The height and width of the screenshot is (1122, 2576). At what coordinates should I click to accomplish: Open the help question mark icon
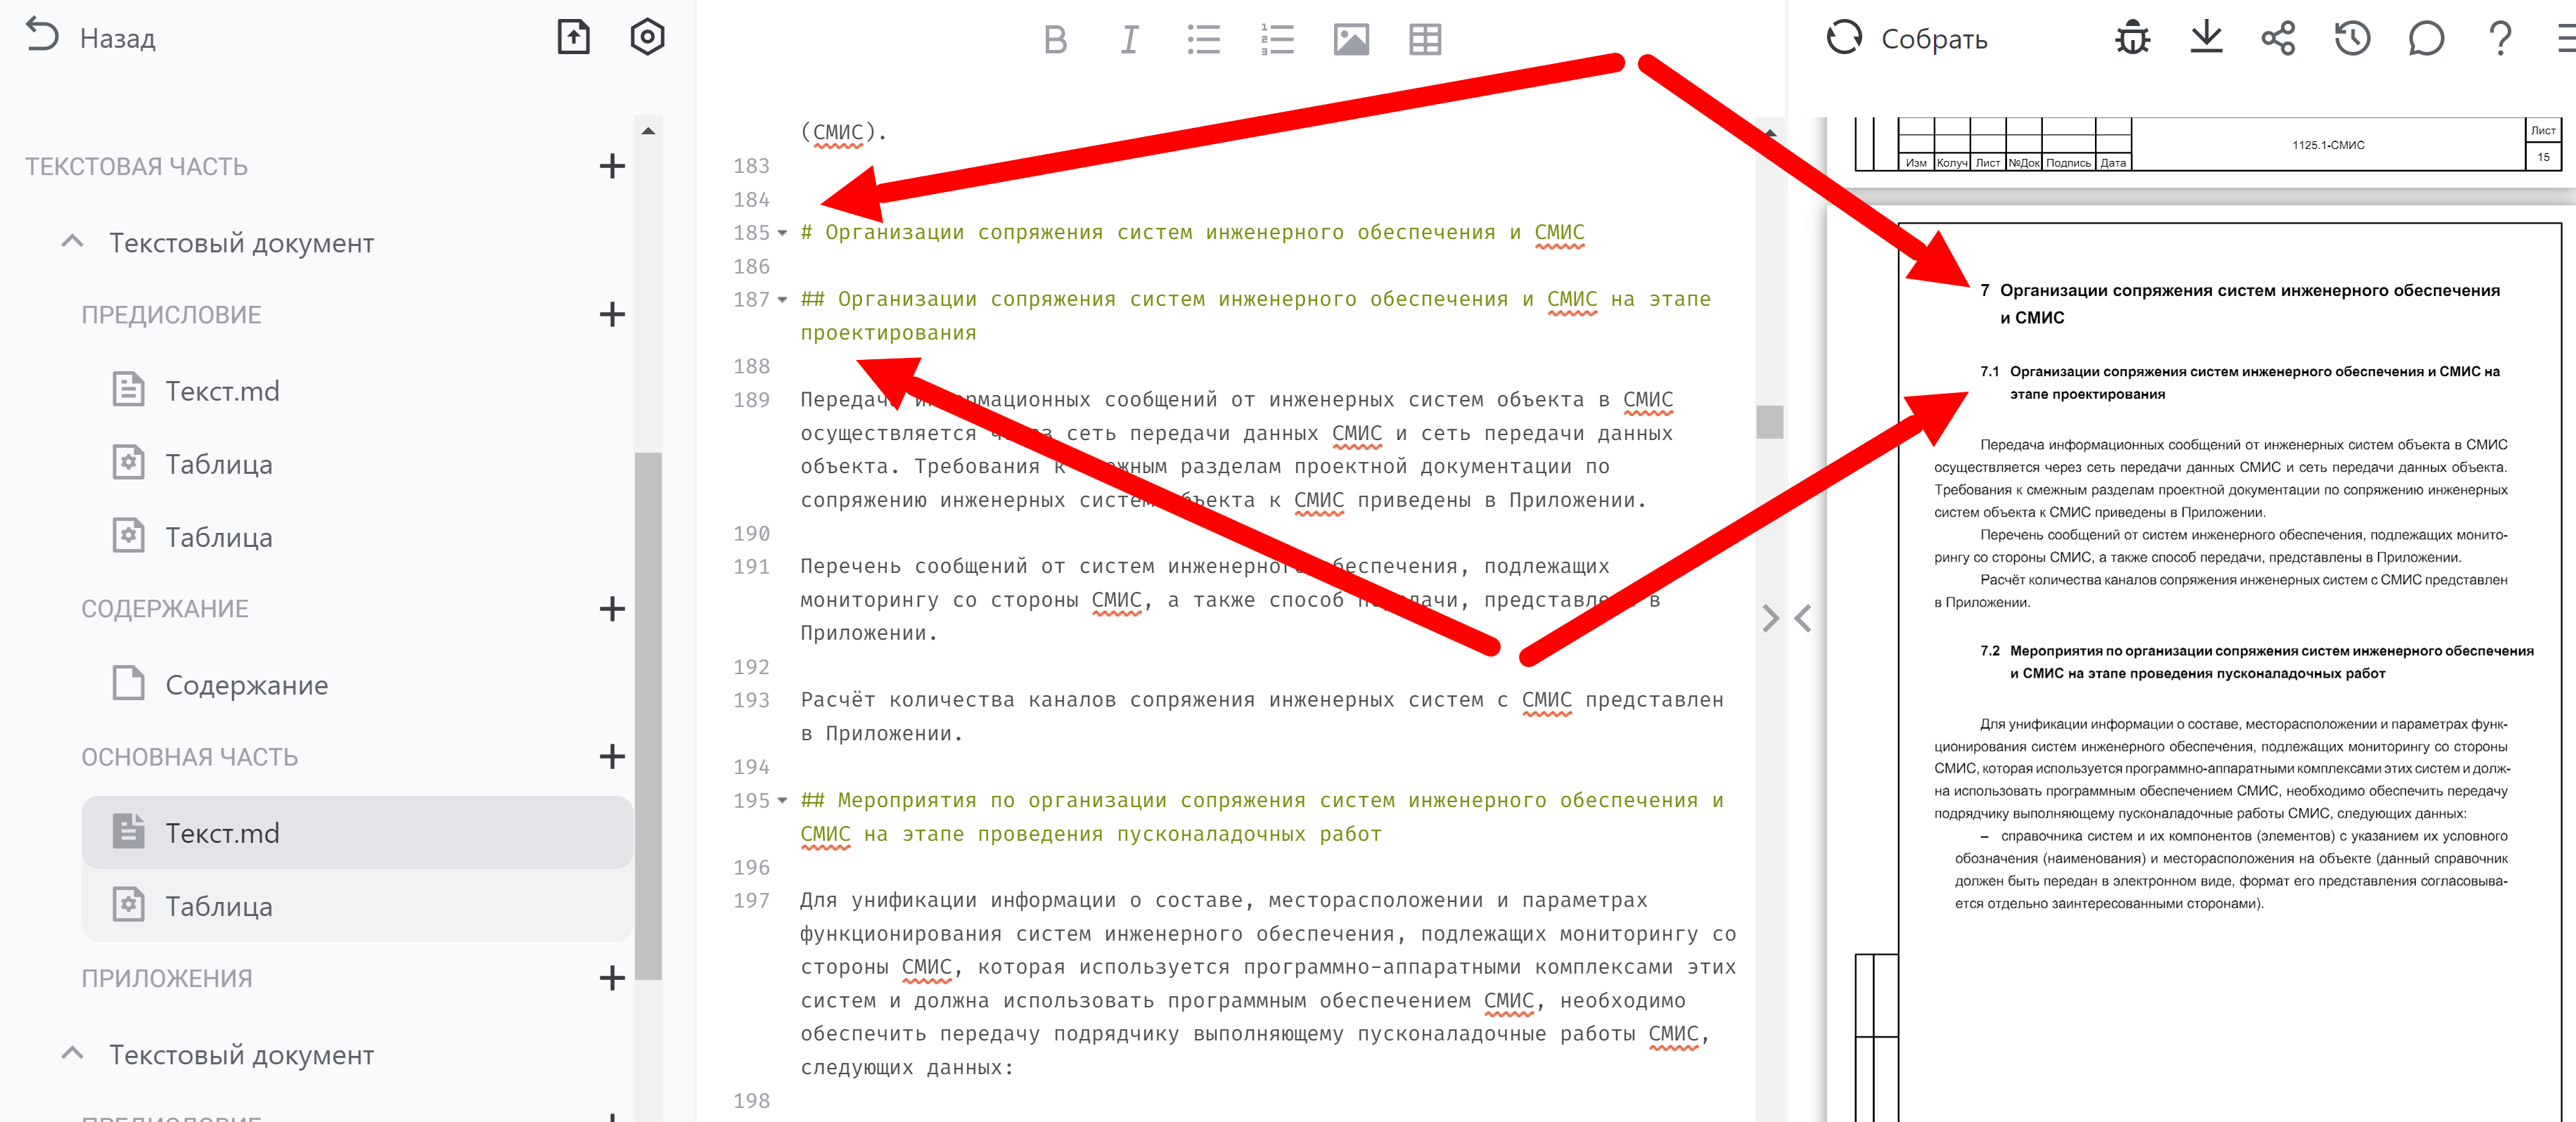[2500, 38]
